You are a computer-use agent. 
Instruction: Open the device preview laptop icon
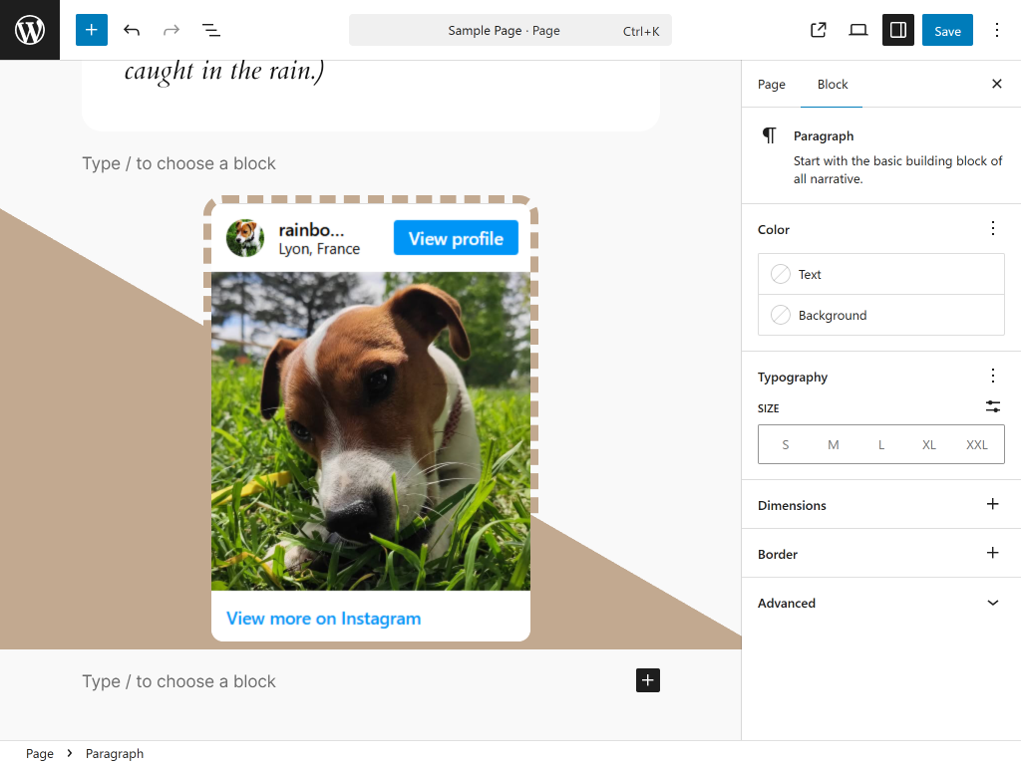click(858, 30)
